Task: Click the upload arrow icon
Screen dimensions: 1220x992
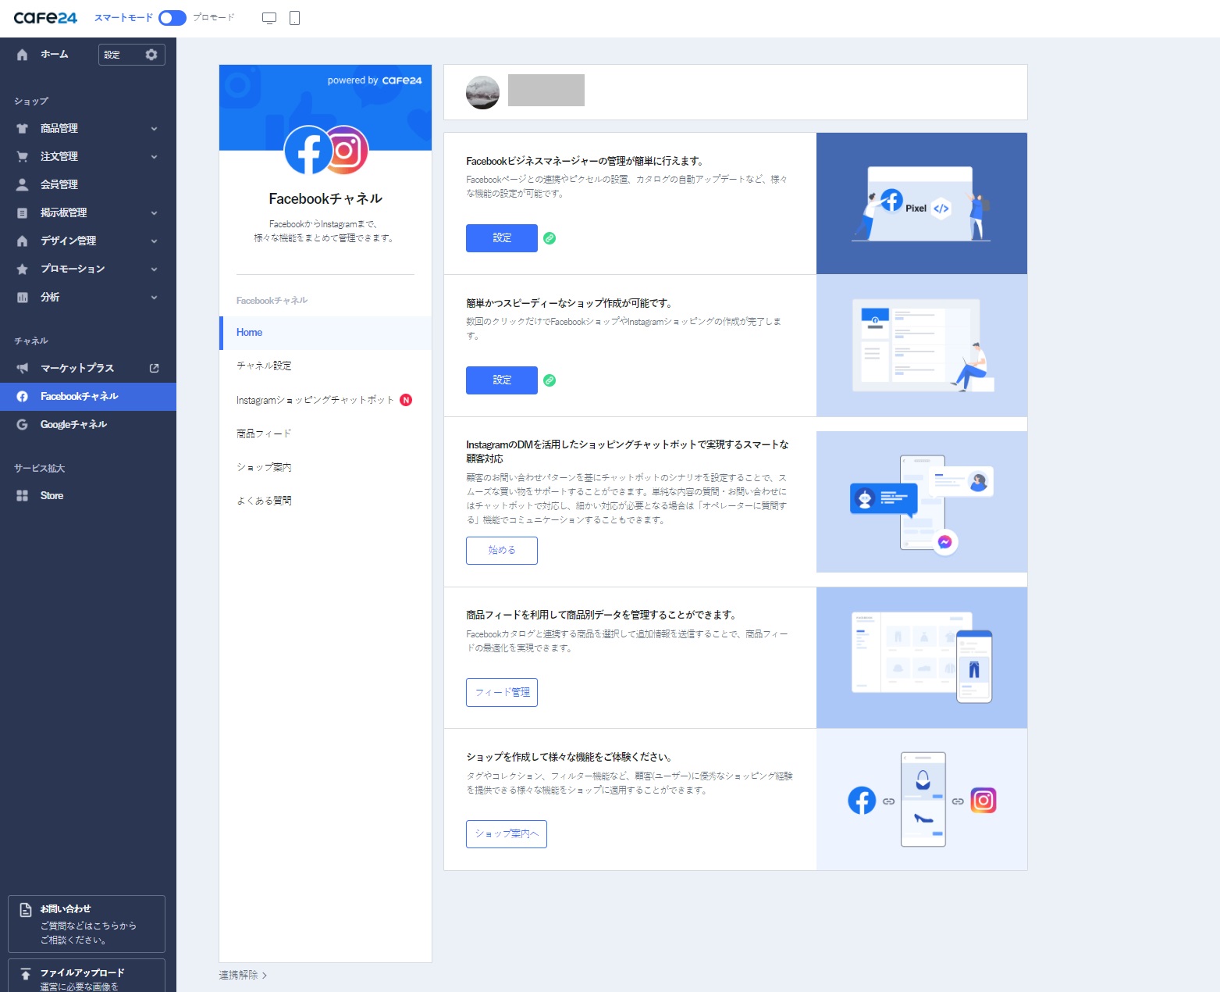Action: [x=25, y=974]
